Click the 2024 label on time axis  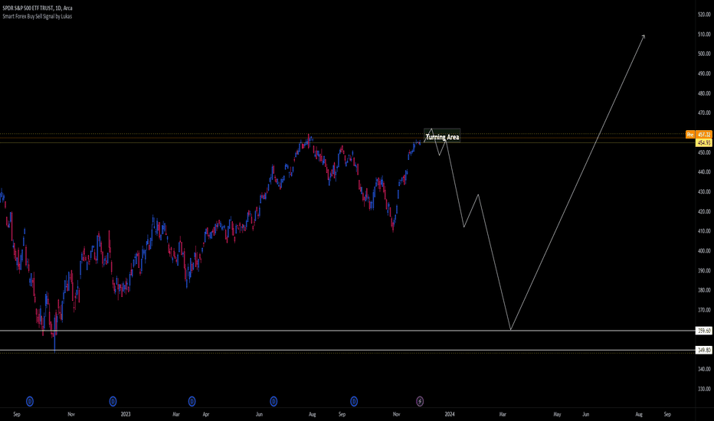(x=450, y=414)
